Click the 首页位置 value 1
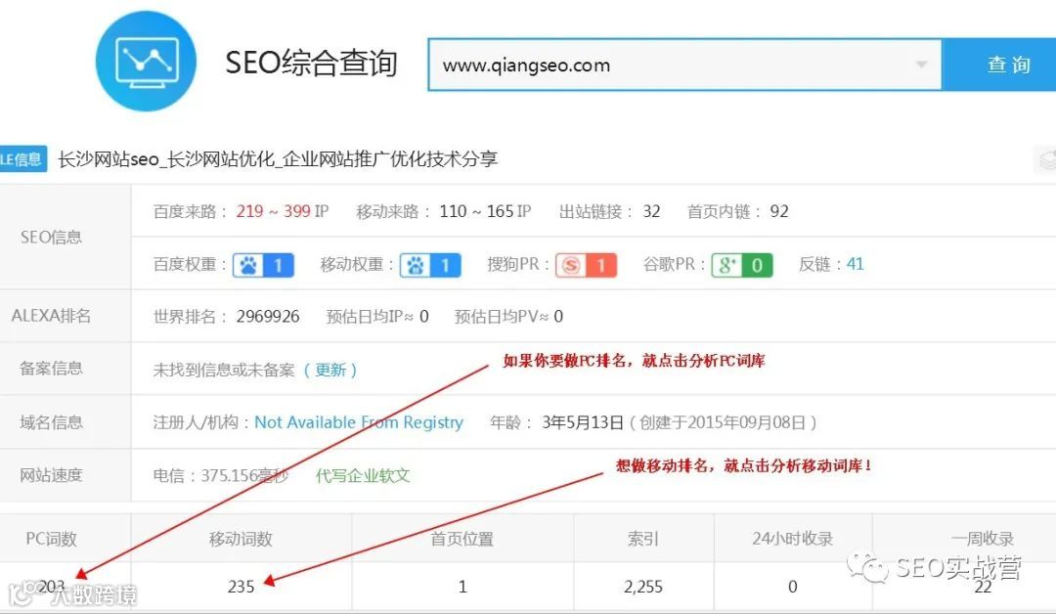 [462, 587]
